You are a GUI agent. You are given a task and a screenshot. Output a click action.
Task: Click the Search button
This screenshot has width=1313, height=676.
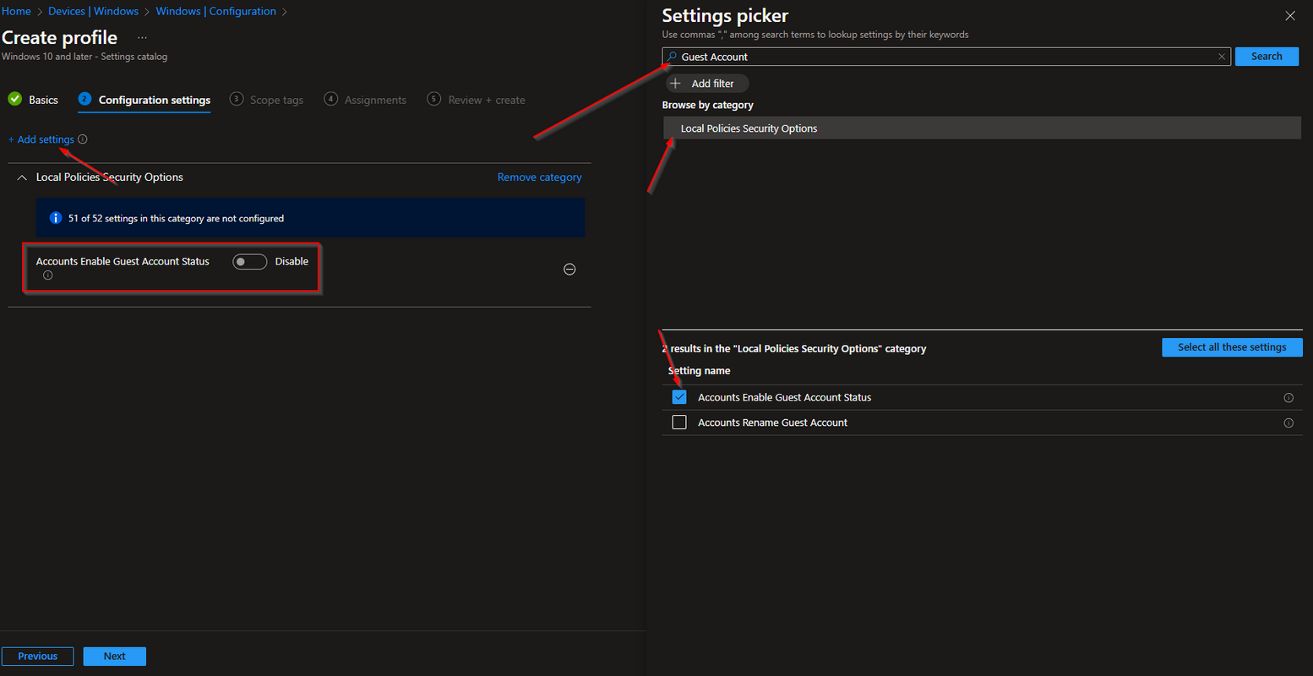point(1267,57)
